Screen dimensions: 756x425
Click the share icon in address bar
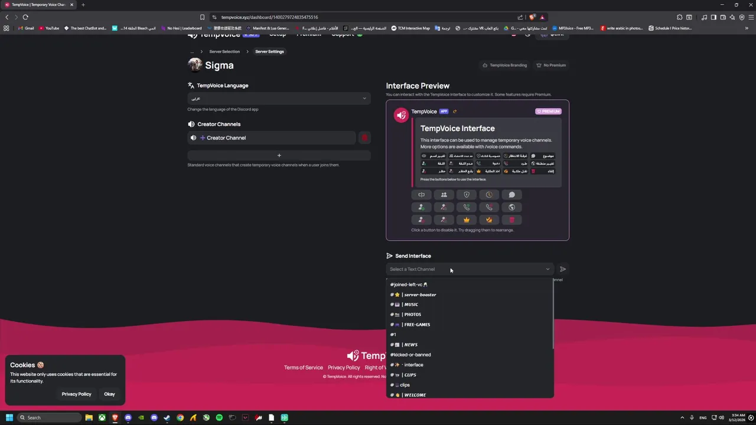(520, 17)
